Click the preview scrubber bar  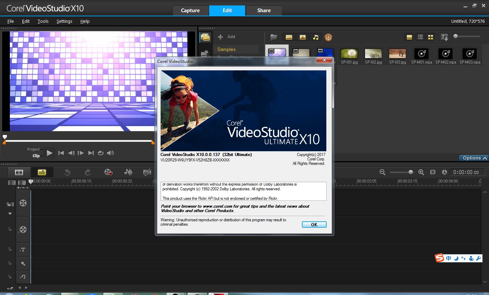tap(78, 141)
